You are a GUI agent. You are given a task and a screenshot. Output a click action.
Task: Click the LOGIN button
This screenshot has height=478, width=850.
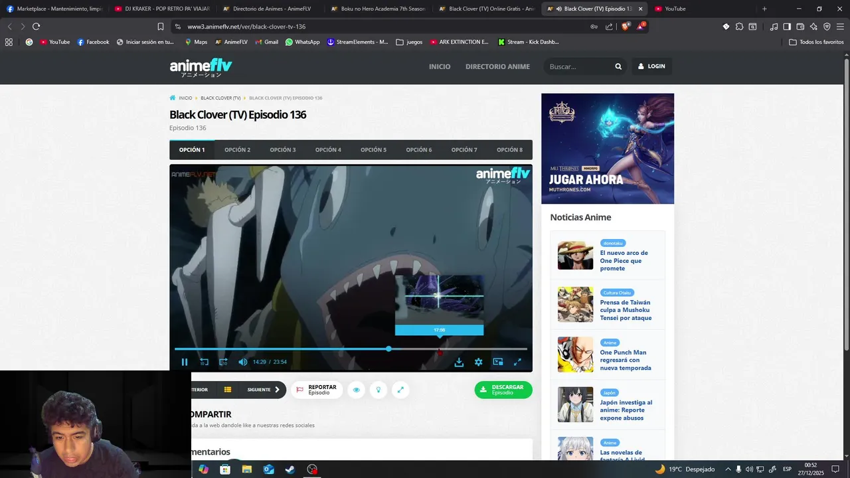click(x=651, y=66)
